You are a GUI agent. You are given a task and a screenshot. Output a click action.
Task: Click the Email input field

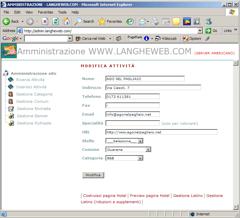(x=133, y=114)
